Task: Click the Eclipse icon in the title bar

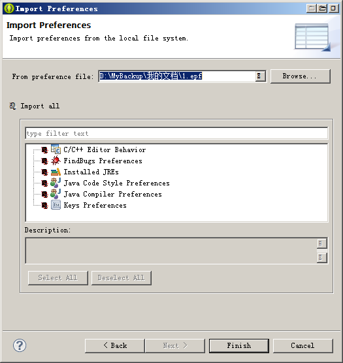Action: pyautogui.click(x=9, y=8)
